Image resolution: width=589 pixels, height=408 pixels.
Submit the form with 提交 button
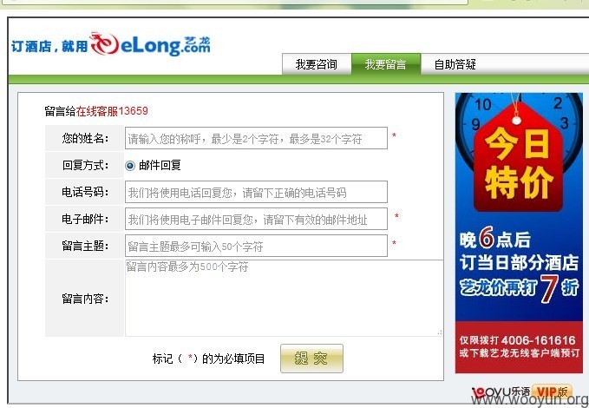pos(311,359)
